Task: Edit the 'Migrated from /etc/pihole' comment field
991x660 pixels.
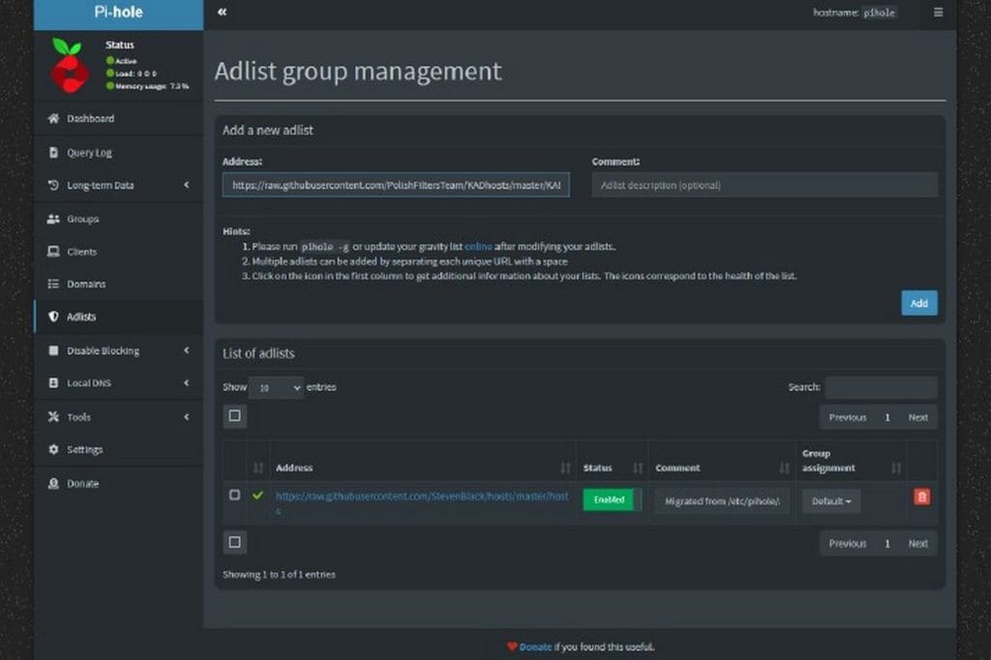Action: (x=722, y=501)
